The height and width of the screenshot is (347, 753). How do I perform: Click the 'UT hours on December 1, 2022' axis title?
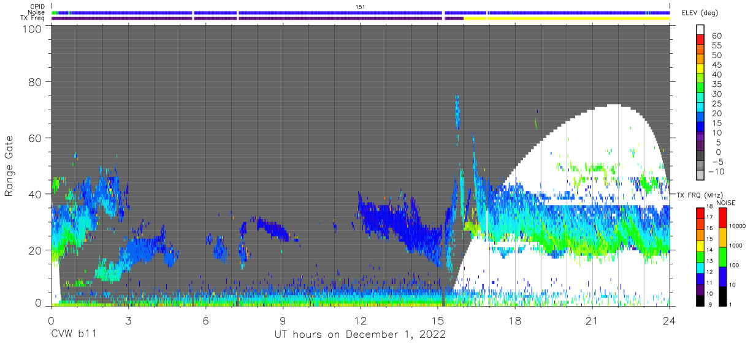coord(359,334)
